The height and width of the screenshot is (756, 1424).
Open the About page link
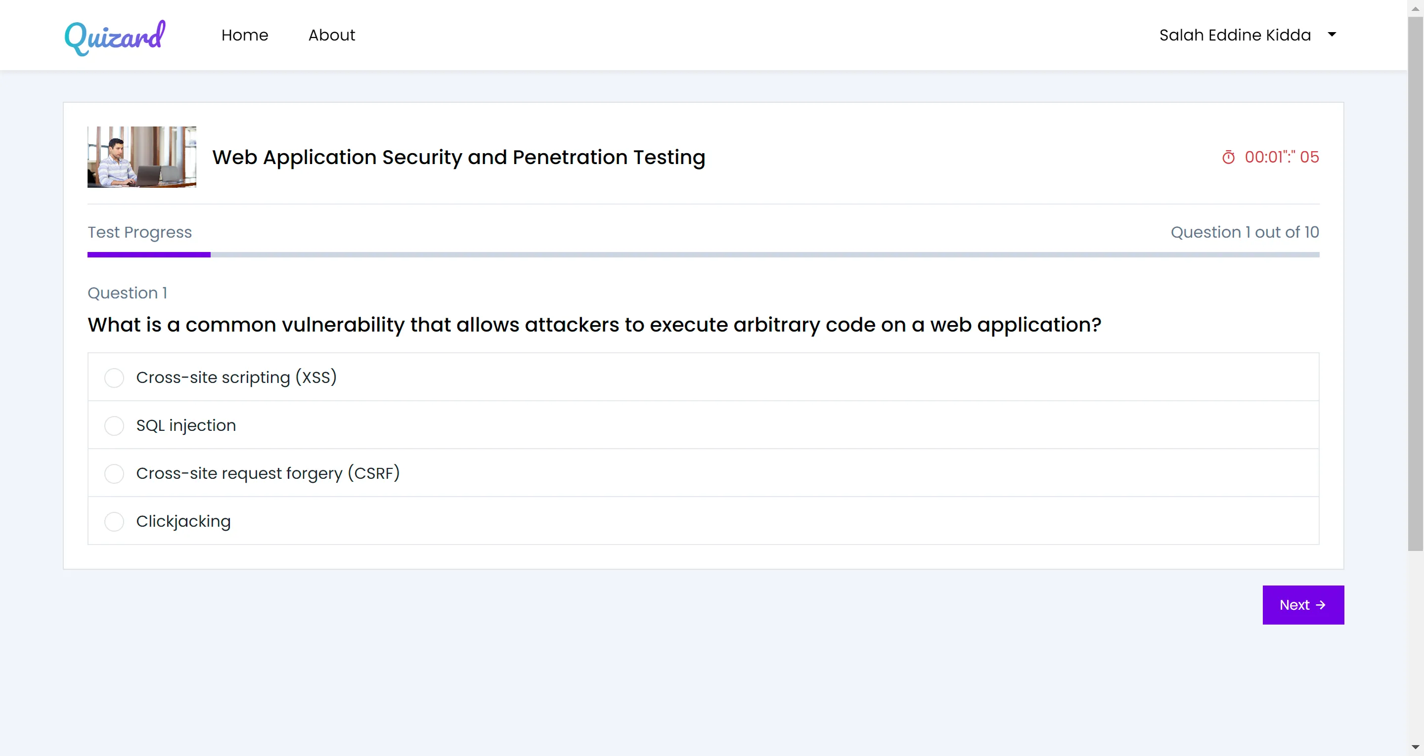pos(332,35)
